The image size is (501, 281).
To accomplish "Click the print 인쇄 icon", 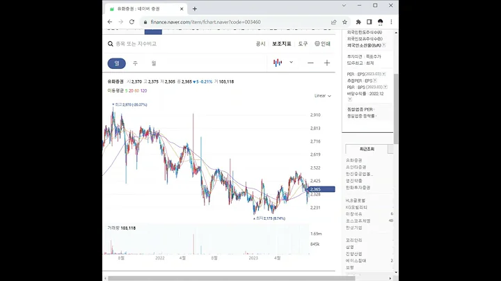I will pos(322,44).
